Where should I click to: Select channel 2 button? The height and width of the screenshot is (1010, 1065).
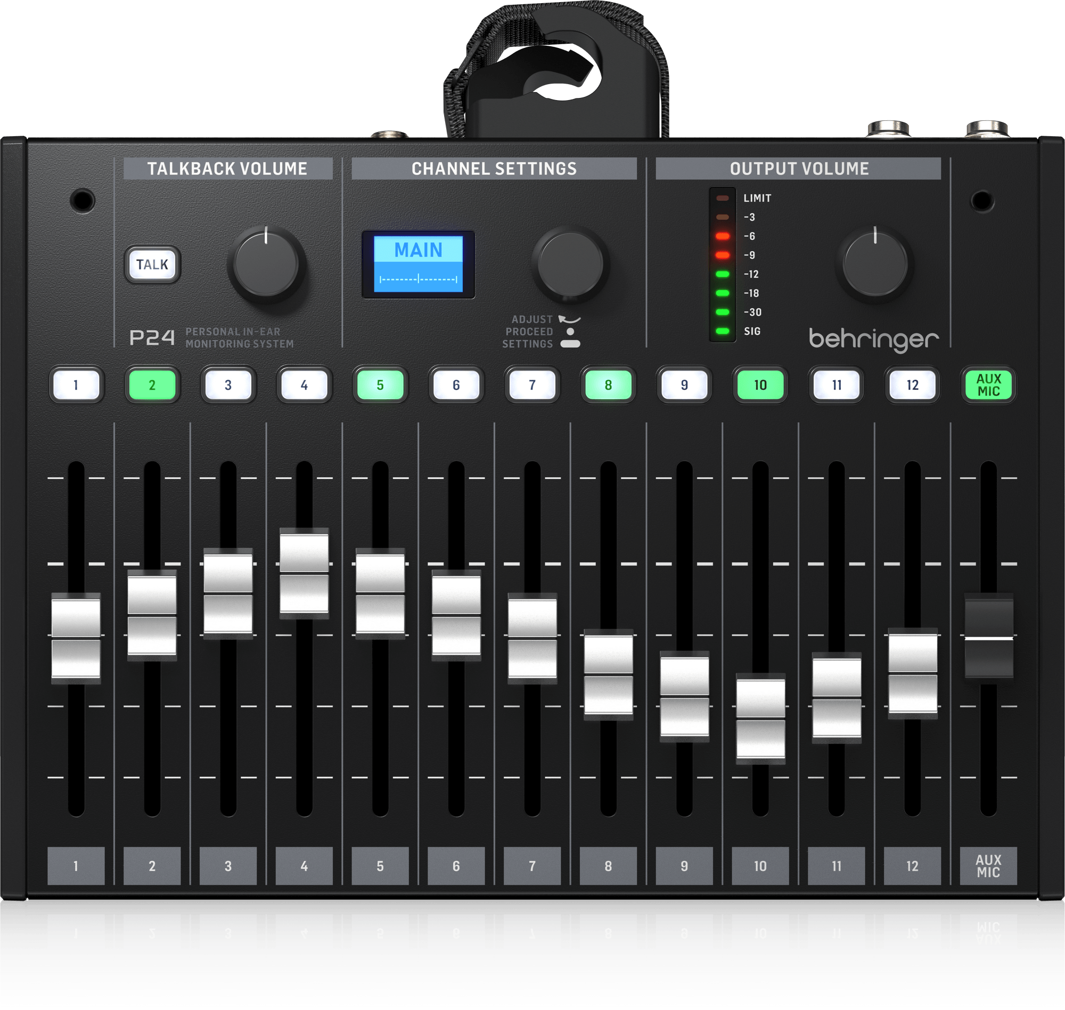pyautogui.click(x=152, y=384)
